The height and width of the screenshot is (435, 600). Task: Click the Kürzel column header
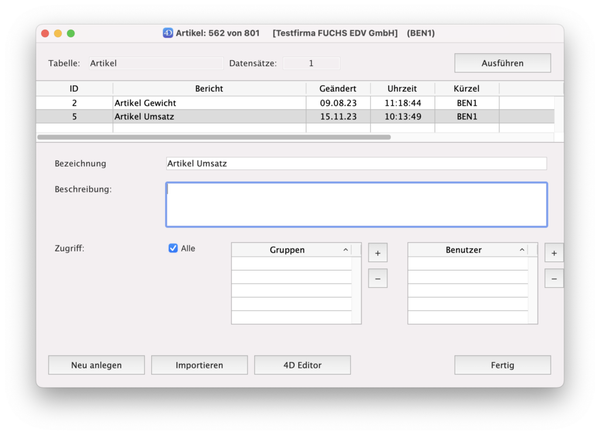[466, 89]
